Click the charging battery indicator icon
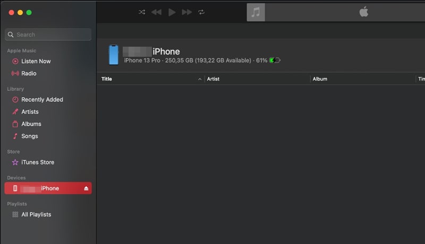The image size is (425, 244). (x=275, y=60)
